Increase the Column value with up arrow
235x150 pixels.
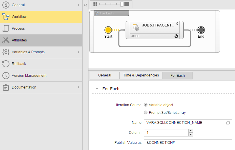point(191,131)
